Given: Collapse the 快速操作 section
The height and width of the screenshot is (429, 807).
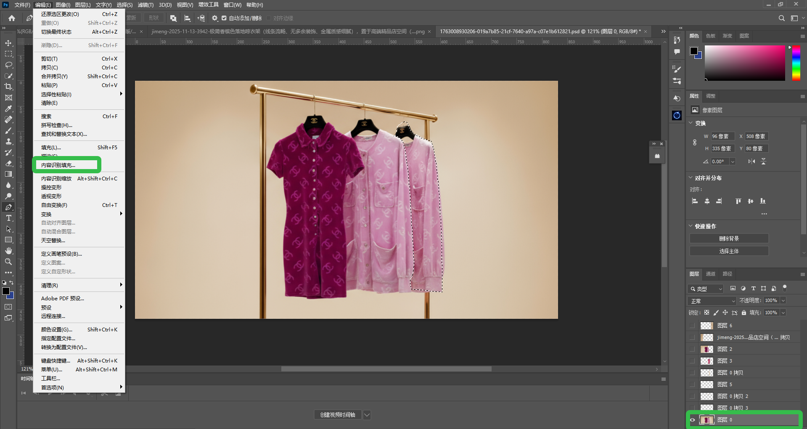Looking at the screenshot, I should click(691, 226).
